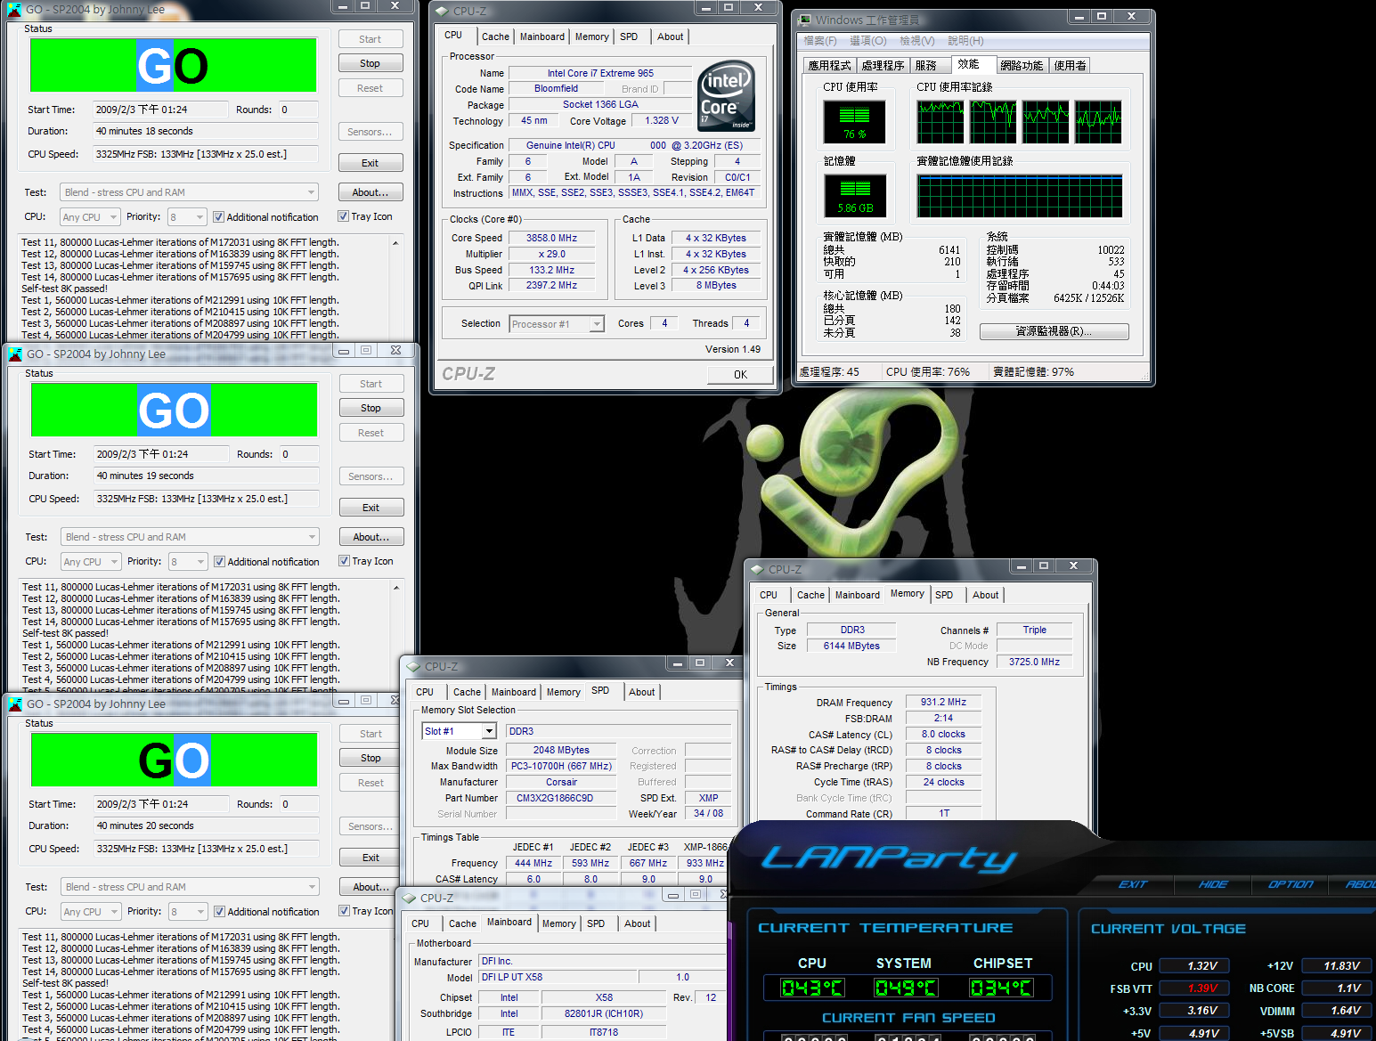Click HIDE in the LANParty panel

(x=1212, y=884)
